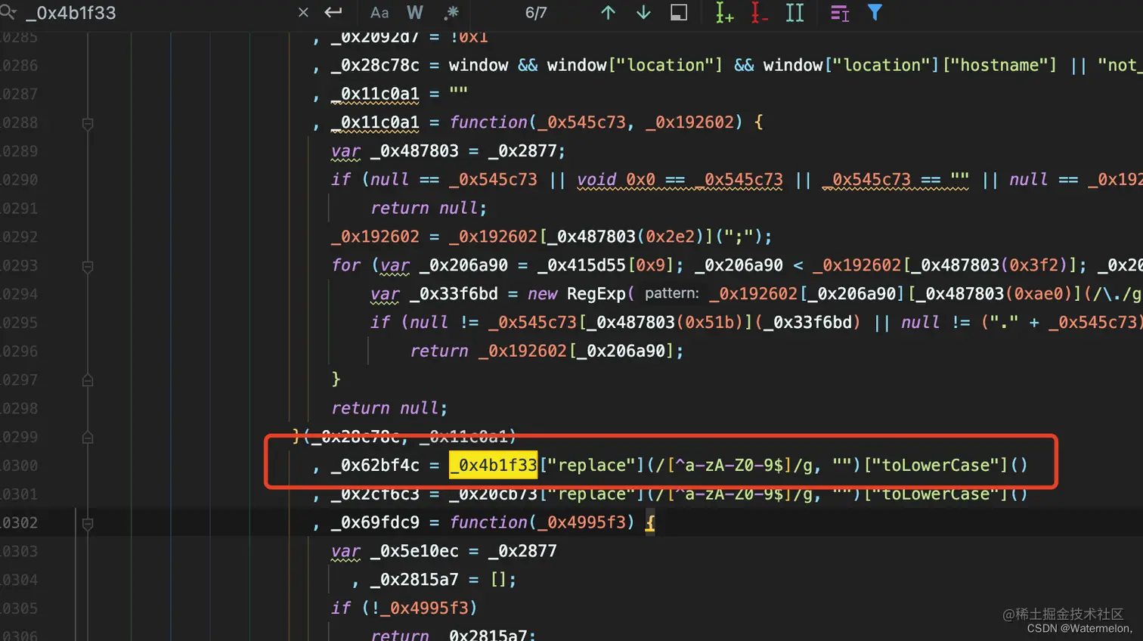Image resolution: width=1143 pixels, height=641 pixels.
Task: Click line number 0302 in gutter
Action: 19,522
